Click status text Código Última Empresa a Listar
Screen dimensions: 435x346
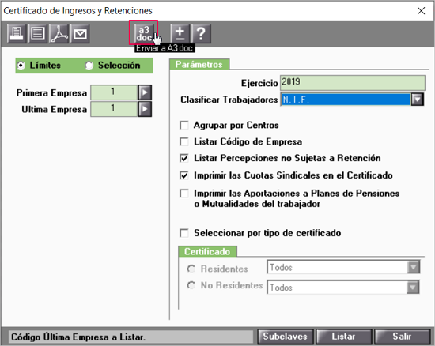(x=78, y=337)
